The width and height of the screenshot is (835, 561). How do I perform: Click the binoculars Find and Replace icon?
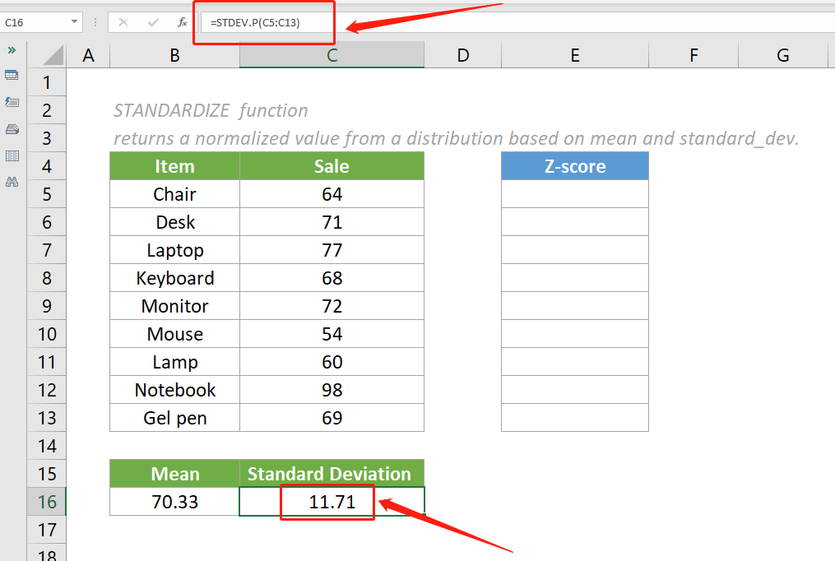click(x=12, y=182)
